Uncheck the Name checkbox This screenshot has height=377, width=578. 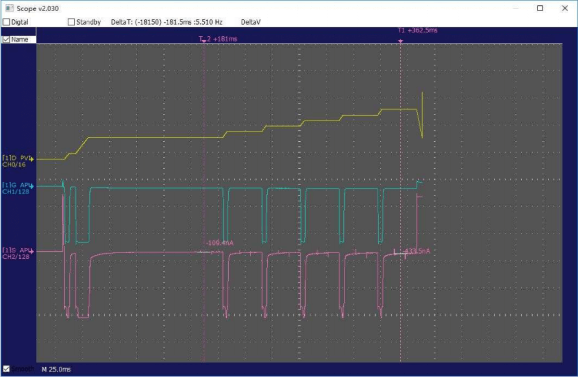click(6, 40)
